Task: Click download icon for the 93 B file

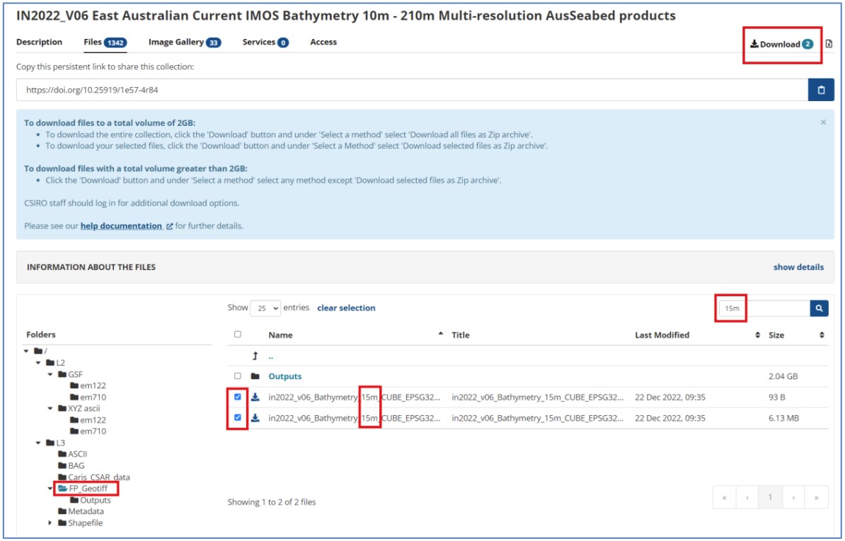Action: coord(255,397)
